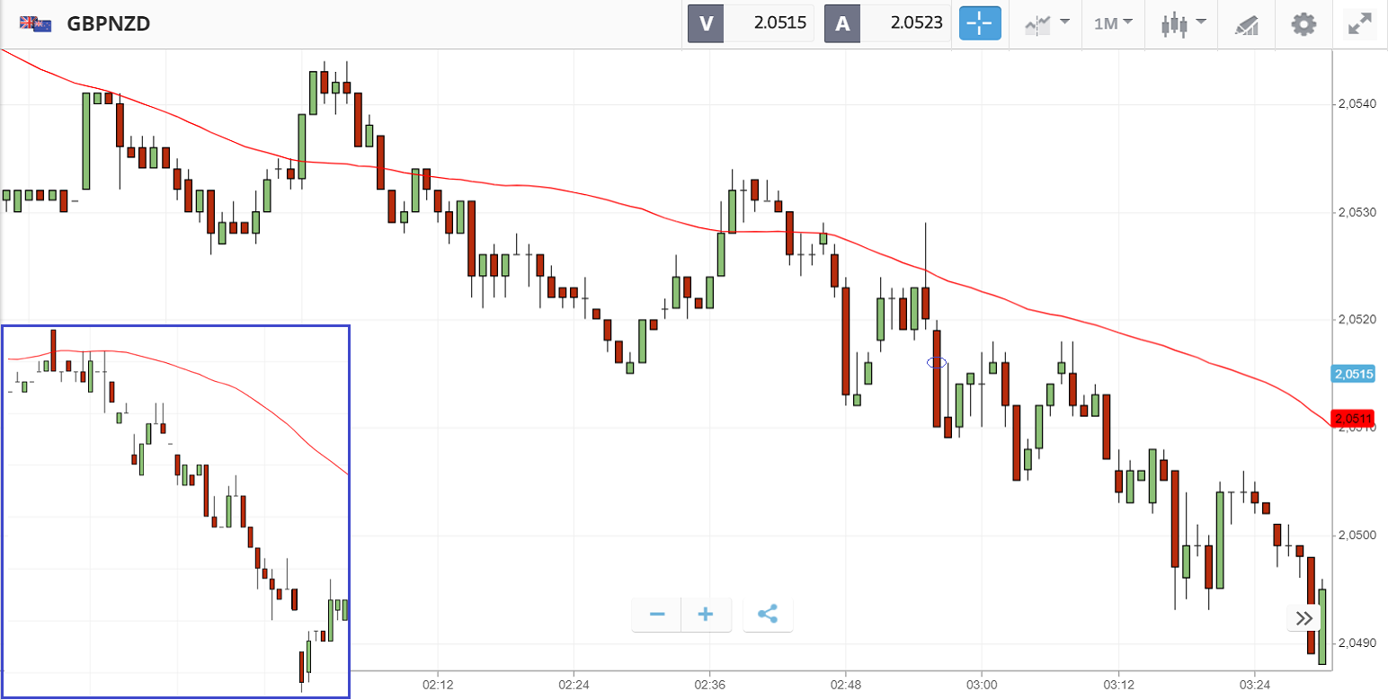The image size is (1388, 700).
Task: Zoom in the chart with plus button
Action: (x=706, y=615)
